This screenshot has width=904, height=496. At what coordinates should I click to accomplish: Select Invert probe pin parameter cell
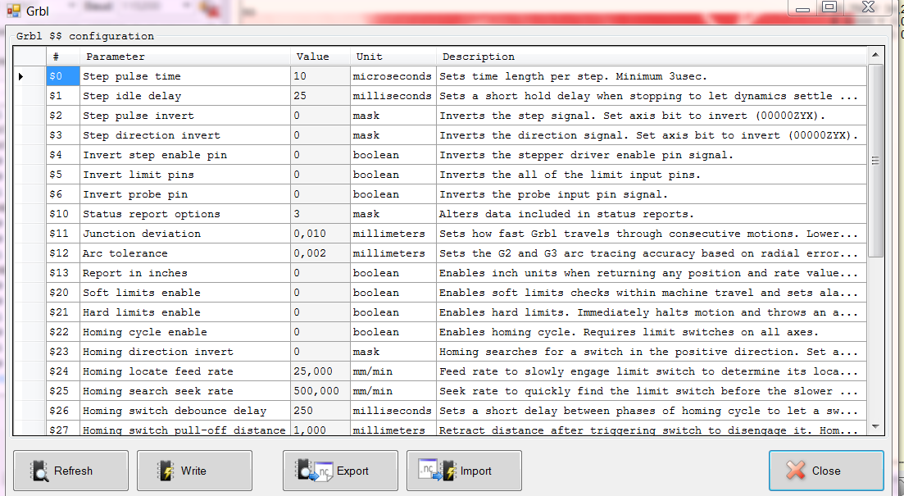185,193
